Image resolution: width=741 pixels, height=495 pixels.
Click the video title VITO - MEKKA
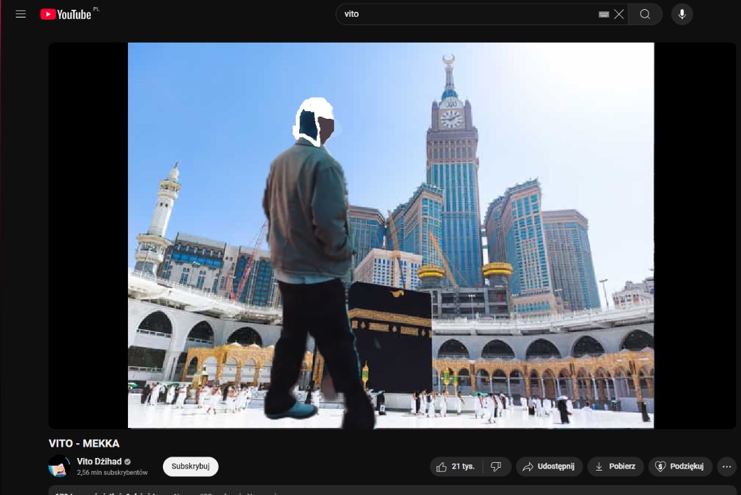84,443
